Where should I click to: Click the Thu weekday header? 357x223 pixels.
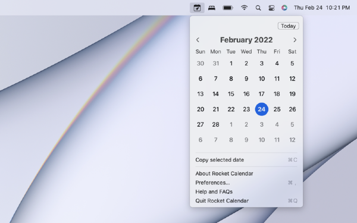(262, 52)
